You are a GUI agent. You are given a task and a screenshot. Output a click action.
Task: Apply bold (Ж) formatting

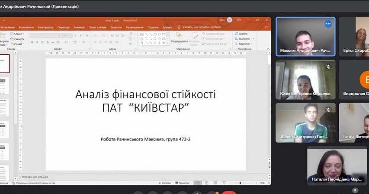click(32, 42)
